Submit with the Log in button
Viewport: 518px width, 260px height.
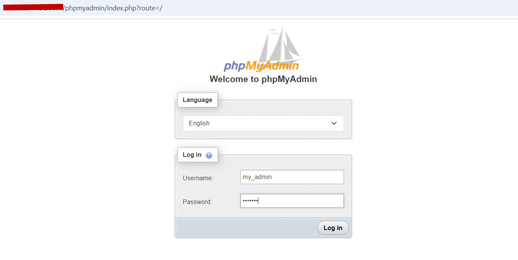click(x=333, y=228)
